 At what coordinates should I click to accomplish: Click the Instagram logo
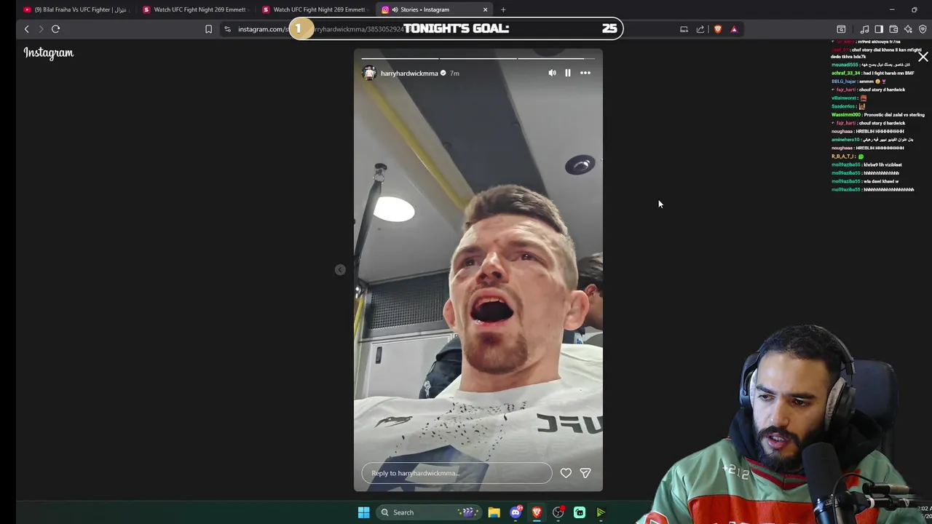pos(49,53)
